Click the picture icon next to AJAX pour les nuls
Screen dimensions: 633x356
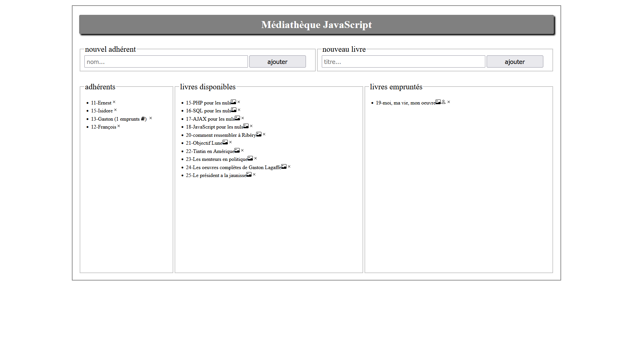click(237, 118)
